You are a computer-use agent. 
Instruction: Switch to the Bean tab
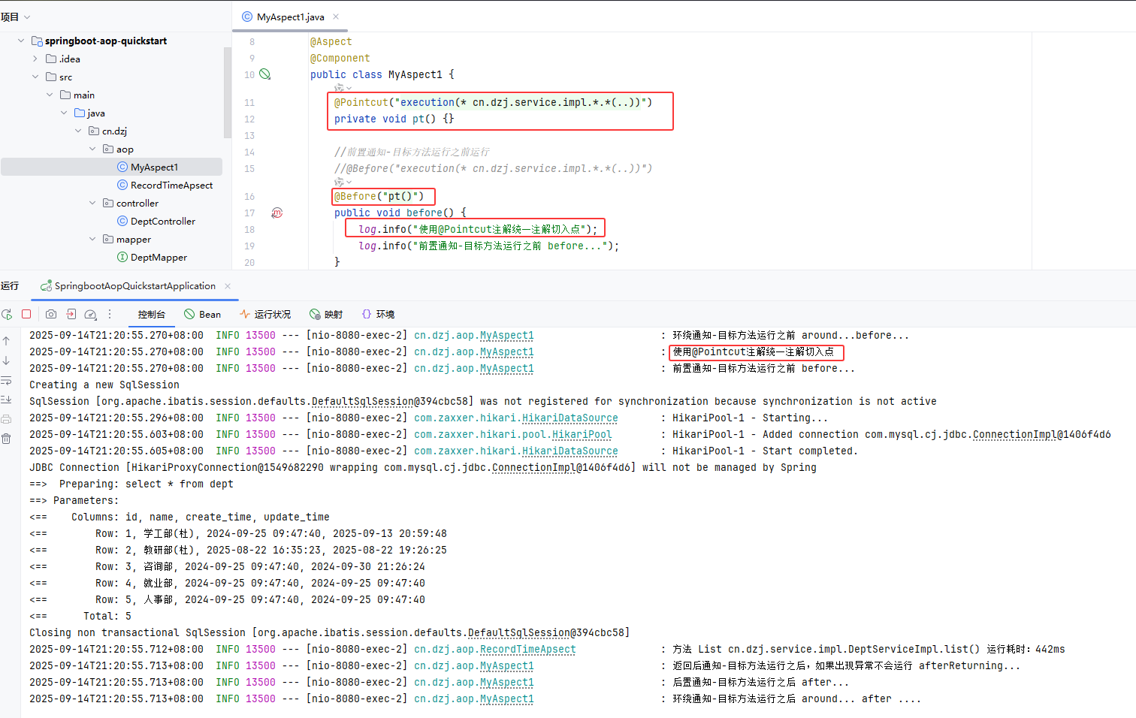pos(203,314)
